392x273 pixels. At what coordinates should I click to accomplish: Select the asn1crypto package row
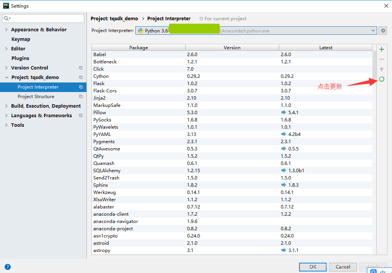point(232,236)
